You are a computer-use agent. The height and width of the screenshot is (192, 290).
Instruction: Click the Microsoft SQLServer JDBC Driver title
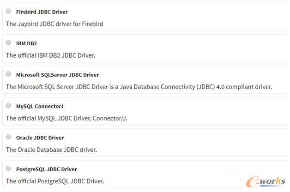point(57,75)
